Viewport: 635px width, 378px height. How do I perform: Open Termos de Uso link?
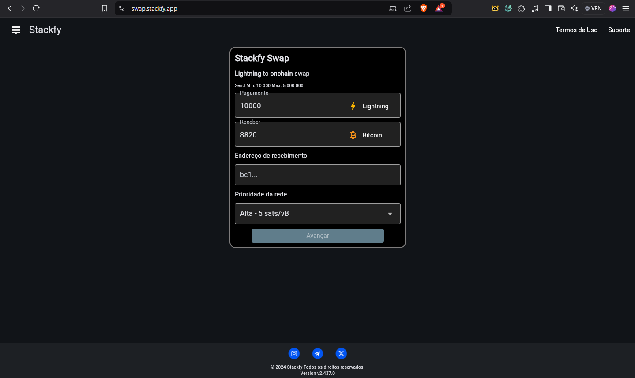point(576,30)
